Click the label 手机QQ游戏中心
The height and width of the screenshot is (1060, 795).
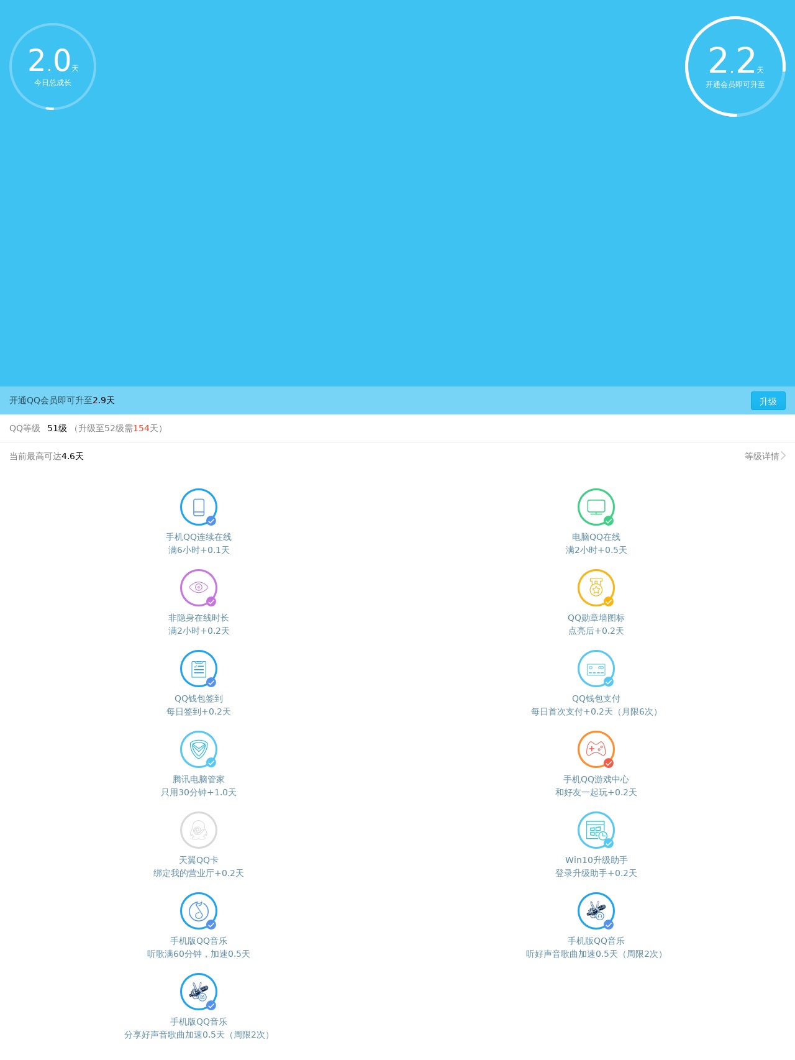tap(596, 779)
